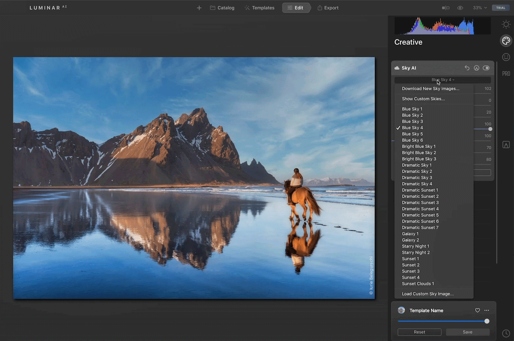Click the eye preview icon in toolbar

[x=460, y=8]
